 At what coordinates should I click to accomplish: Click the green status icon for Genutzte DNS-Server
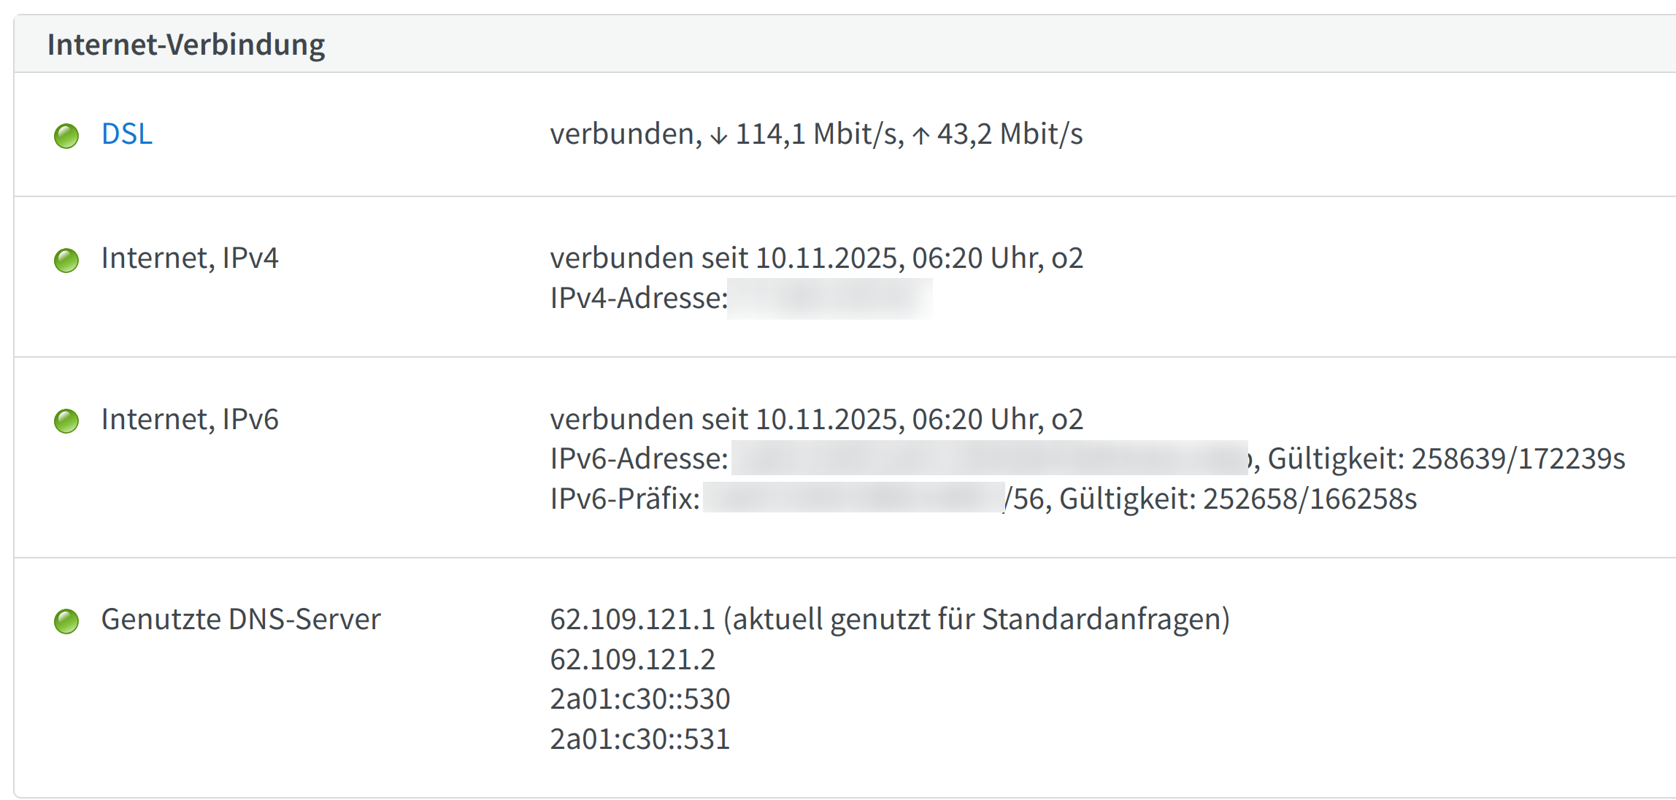(66, 621)
